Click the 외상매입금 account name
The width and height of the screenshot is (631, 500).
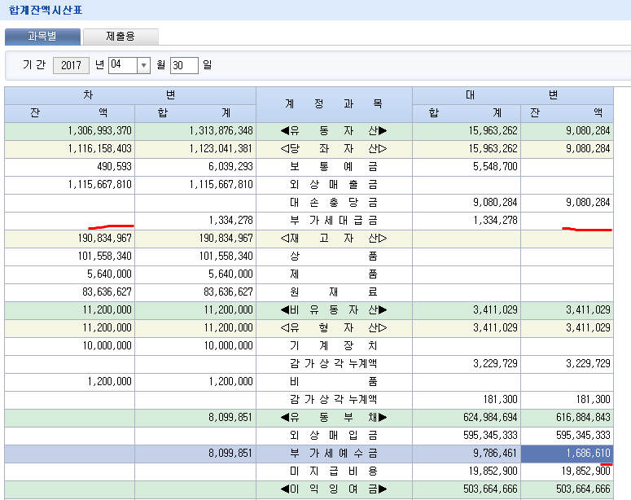click(x=334, y=436)
